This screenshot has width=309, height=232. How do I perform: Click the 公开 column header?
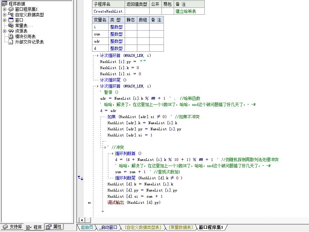[155, 4]
